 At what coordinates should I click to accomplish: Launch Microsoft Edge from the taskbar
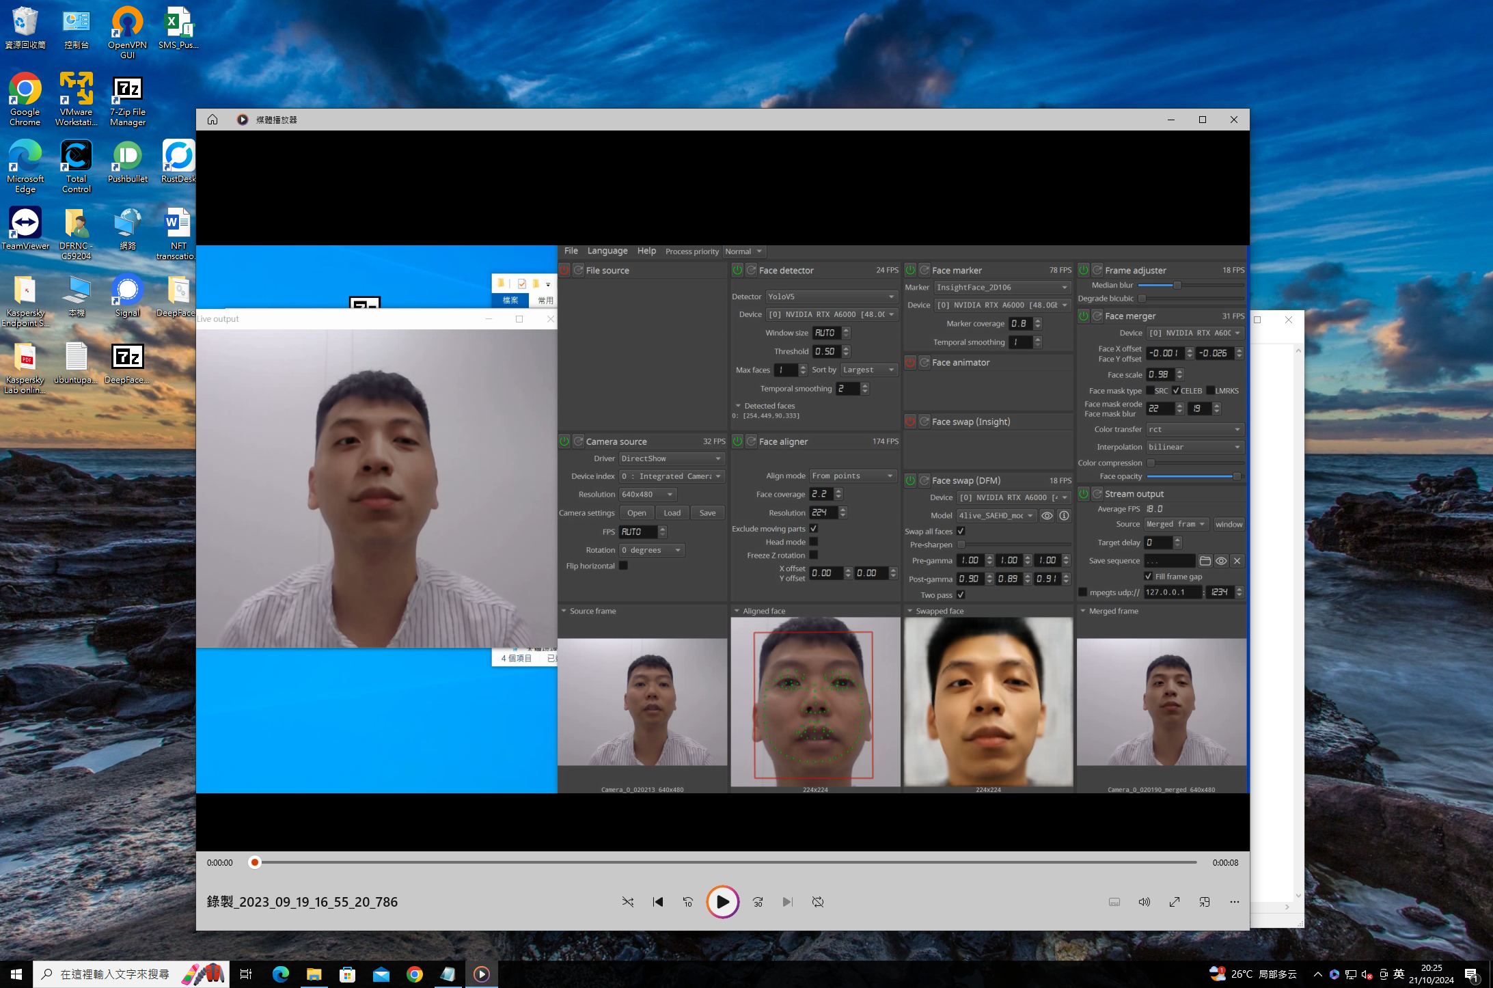pyautogui.click(x=280, y=974)
